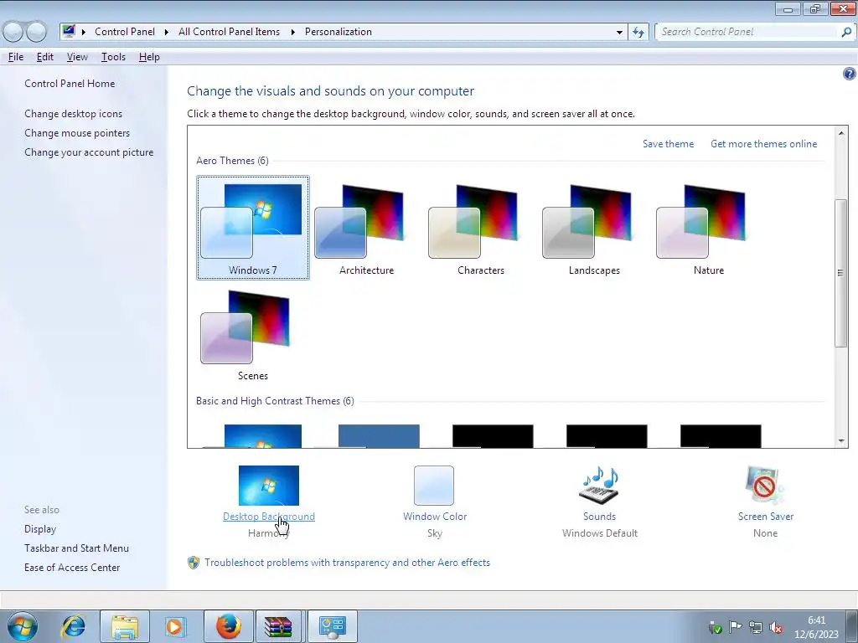Screen dimensions: 858x643
Task: Click Control Panel in breadcrumb
Action: [125, 32]
